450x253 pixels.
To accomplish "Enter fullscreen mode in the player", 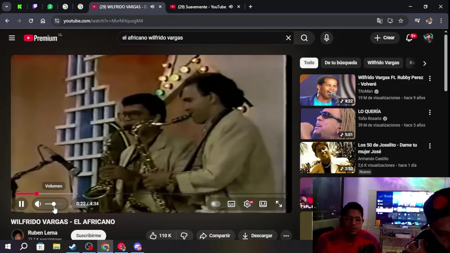I will coord(279,204).
